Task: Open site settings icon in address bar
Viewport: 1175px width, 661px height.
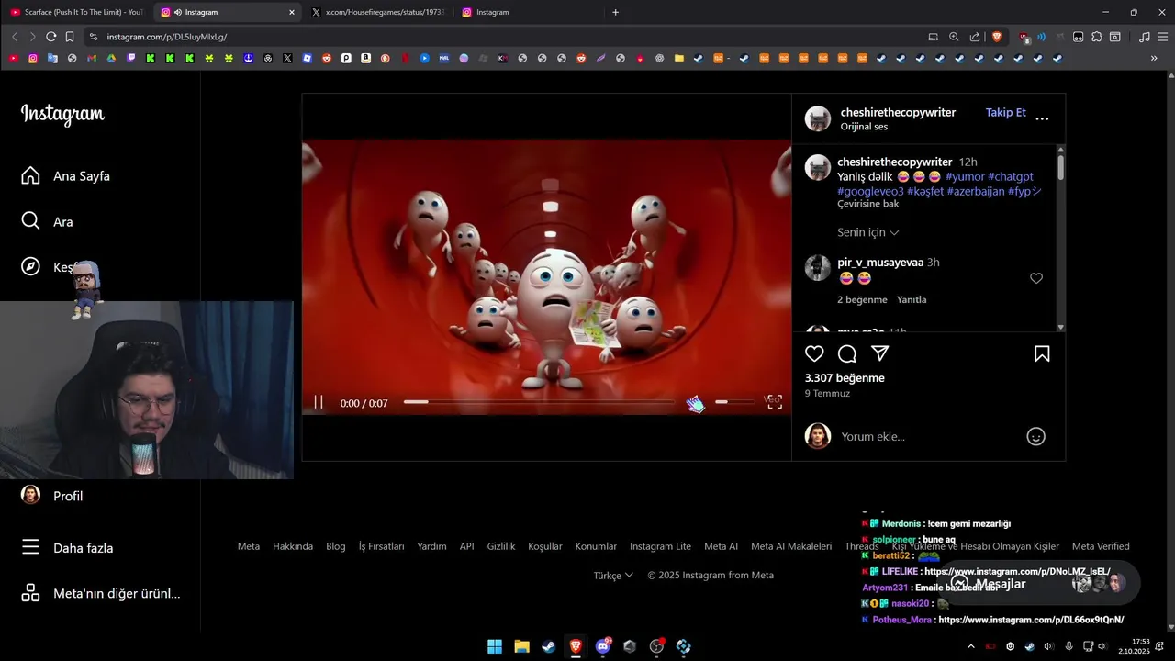Action: 94,37
